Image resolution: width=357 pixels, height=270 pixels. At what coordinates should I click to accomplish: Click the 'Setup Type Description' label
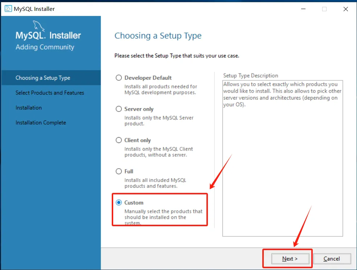coord(250,76)
